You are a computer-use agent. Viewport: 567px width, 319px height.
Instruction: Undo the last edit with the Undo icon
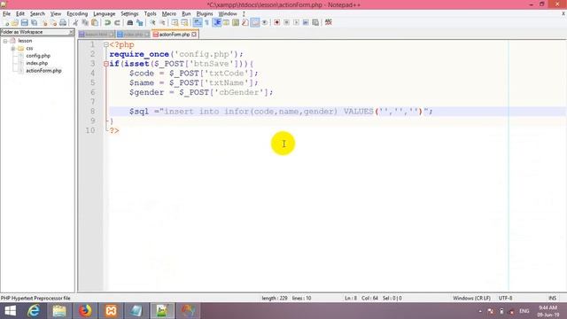107,22
